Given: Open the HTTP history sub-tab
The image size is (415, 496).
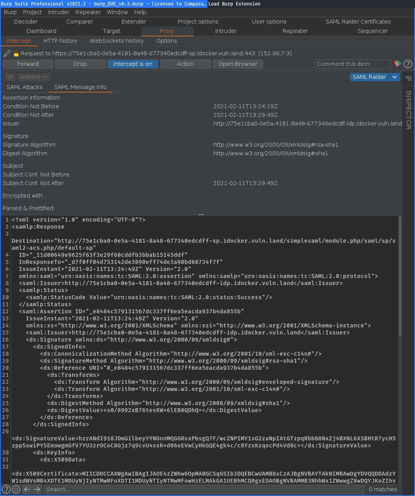Looking at the screenshot, I should pyautogui.click(x=61, y=41).
